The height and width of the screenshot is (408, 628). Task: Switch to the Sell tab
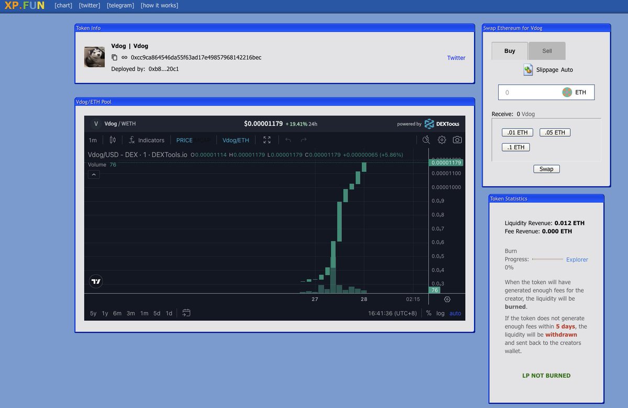[x=546, y=51]
